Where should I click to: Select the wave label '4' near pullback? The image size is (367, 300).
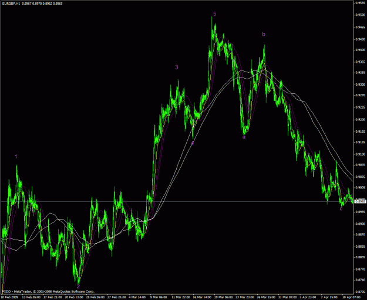click(193, 143)
